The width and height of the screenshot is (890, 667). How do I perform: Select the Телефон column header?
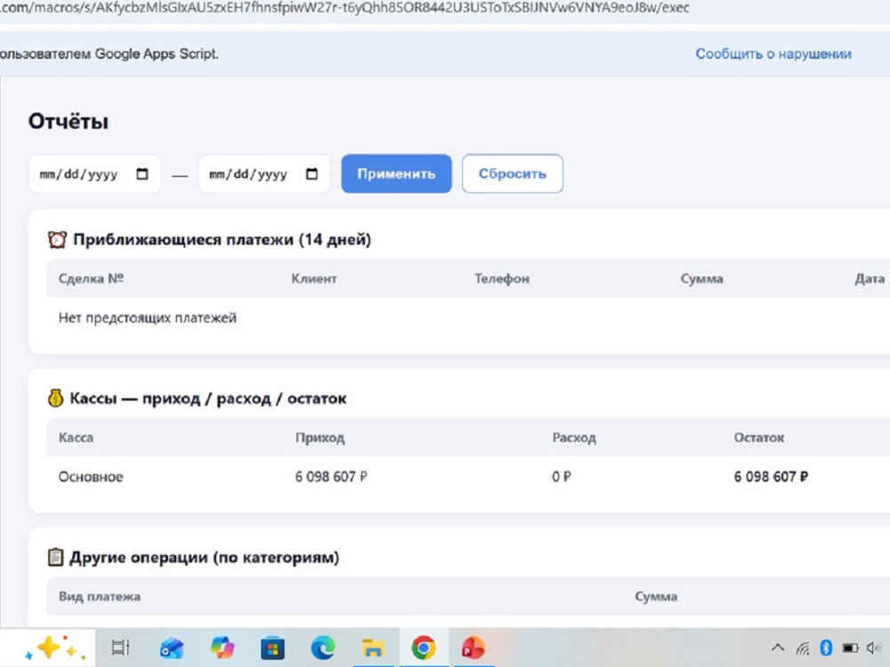(502, 278)
